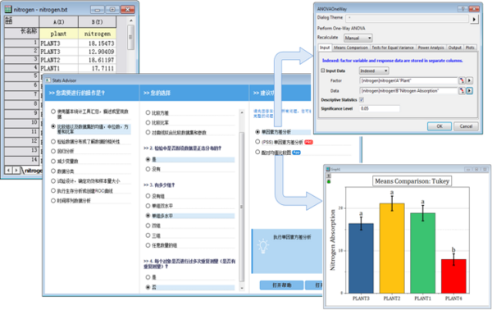
Task: Open the Input Data Indexed dropdown
Action: tap(374, 71)
